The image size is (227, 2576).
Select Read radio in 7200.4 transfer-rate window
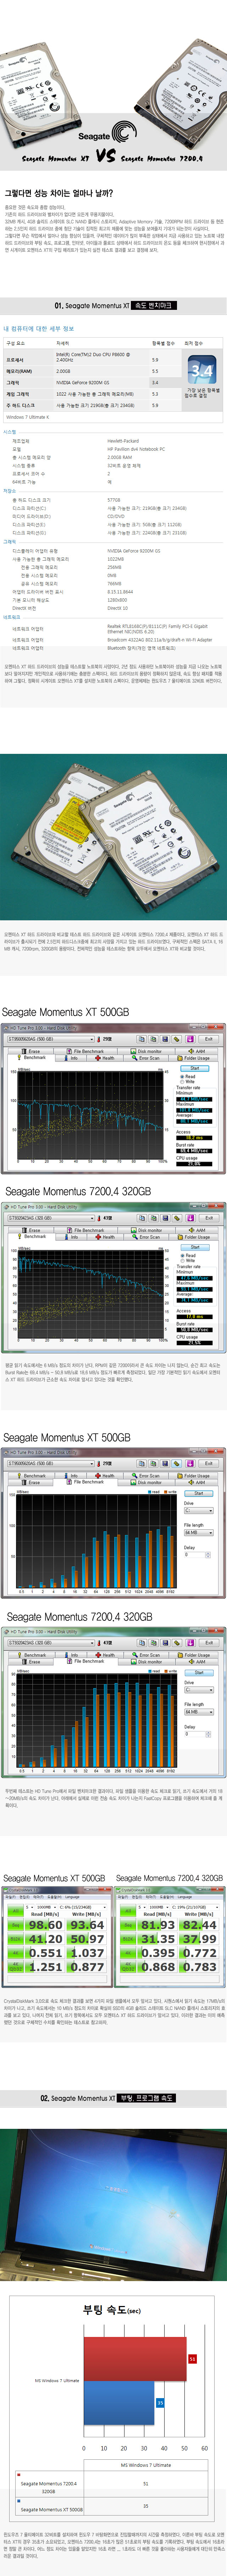189,1256
